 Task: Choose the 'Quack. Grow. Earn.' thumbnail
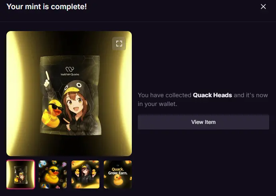[118, 174]
